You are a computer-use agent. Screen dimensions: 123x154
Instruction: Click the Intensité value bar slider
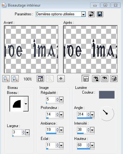[x=86, y=133]
